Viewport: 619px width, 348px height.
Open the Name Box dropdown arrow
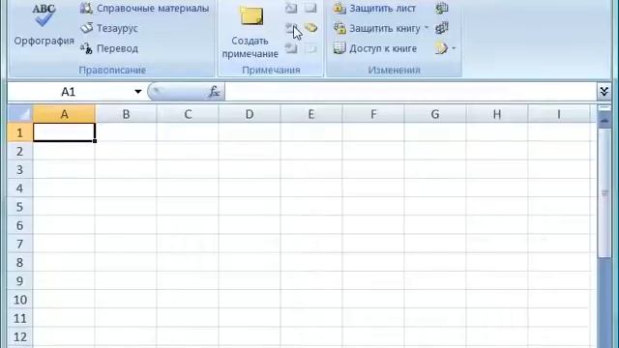[x=137, y=92]
